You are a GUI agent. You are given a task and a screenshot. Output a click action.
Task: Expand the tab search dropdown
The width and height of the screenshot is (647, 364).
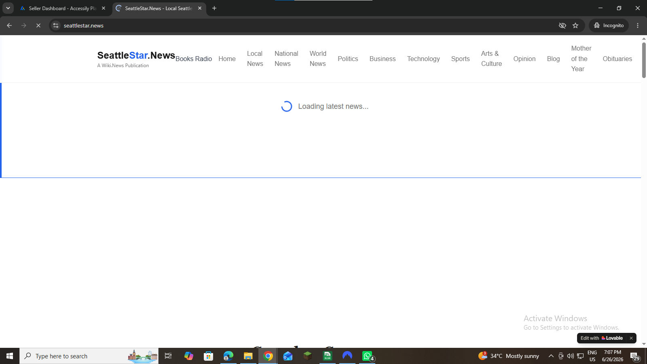[x=8, y=8]
